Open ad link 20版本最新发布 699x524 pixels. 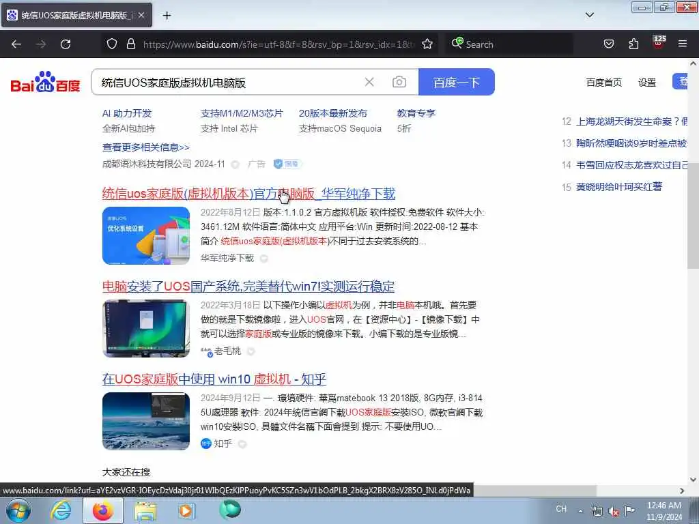click(x=332, y=113)
